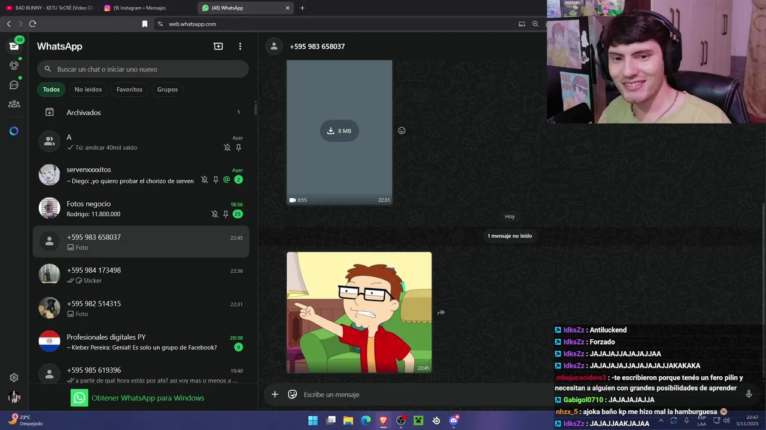
Task: Open the cartoon image message
Action: 359,312
